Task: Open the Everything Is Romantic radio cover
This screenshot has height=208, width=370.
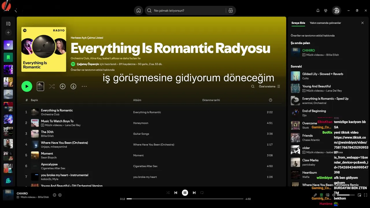Action: [x=44, y=49]
